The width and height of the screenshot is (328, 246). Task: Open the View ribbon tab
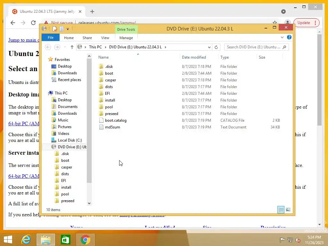click(x=105, y=38)
